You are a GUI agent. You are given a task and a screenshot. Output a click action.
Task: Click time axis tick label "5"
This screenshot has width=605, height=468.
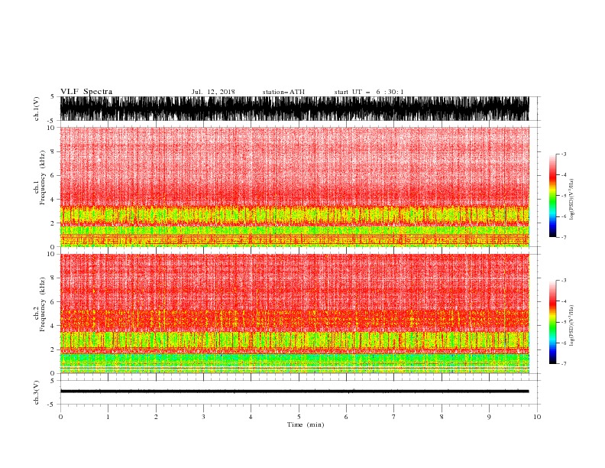click(x=299, y=417)
